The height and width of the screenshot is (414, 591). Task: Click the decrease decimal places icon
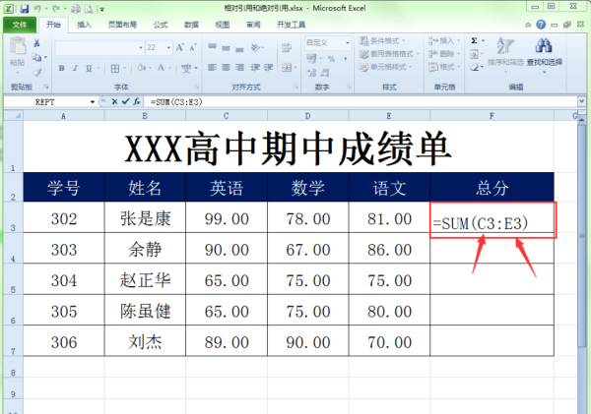click(x=324, y=72)
